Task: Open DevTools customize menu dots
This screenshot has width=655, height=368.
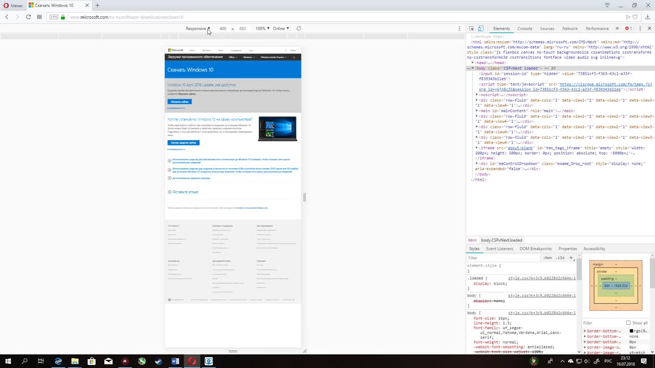Action: pos(640,29)
